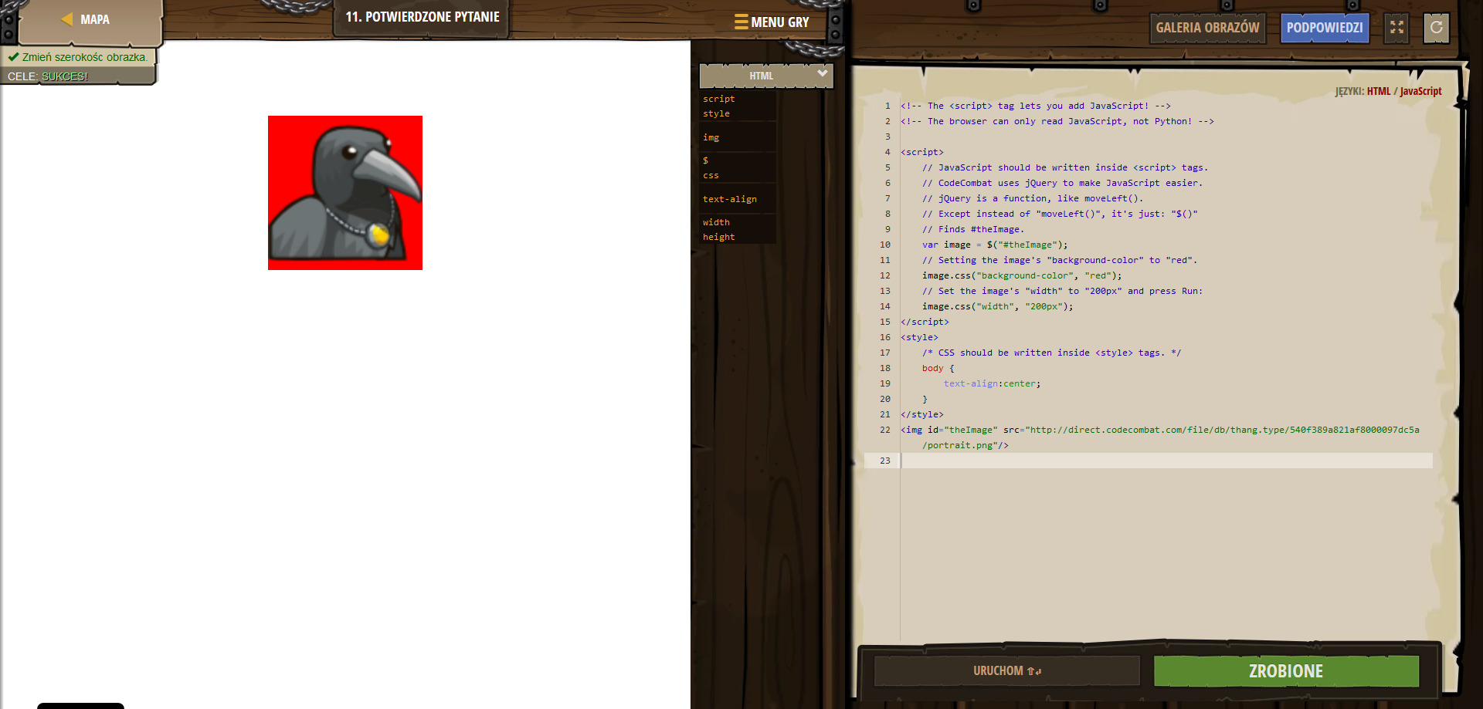Screen dimensions: 1483x709
Task: Click the Mapa back arrow icon
Action: pyautogui.click(x=67, y=19)
